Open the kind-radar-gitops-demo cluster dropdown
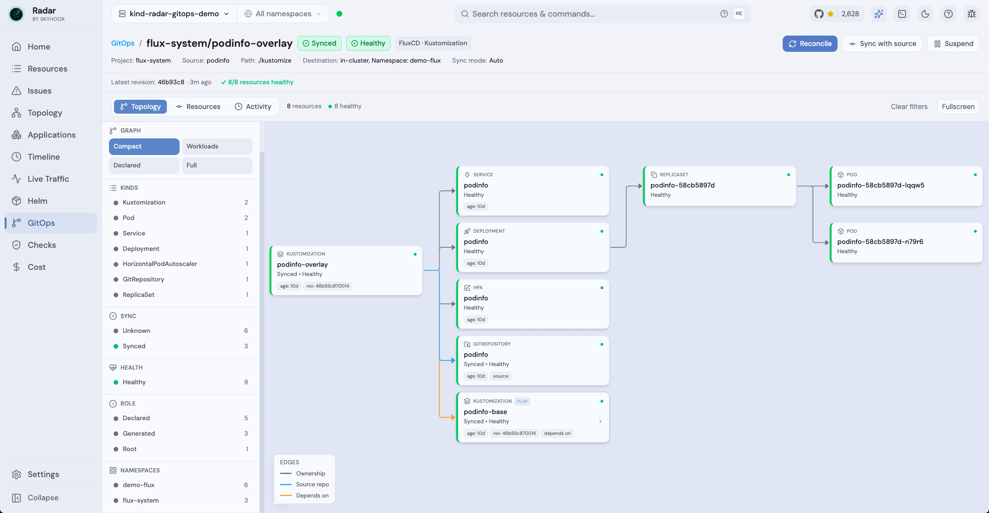Image resolution: width=989 pixels, height=513 pixels. pos(174,14)
